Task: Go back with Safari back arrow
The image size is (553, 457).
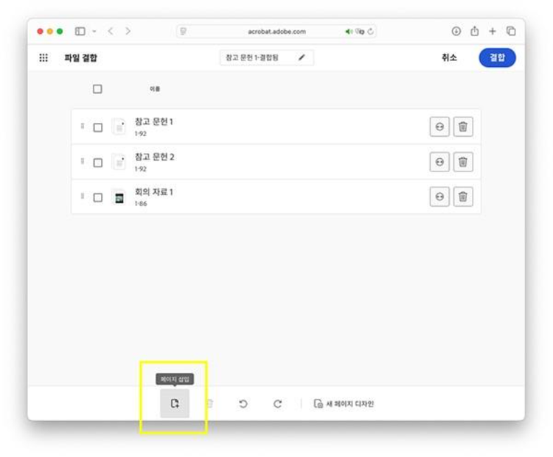Action: coord(111,32)
